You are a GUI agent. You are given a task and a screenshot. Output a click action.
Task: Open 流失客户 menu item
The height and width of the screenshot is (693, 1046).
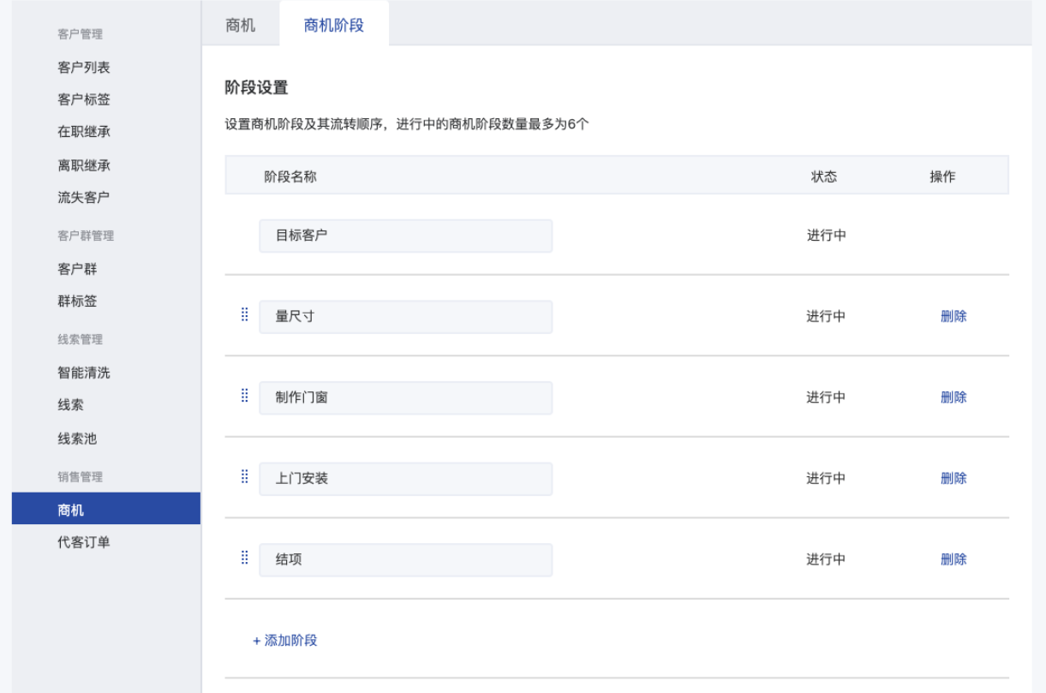coord(84,197)
